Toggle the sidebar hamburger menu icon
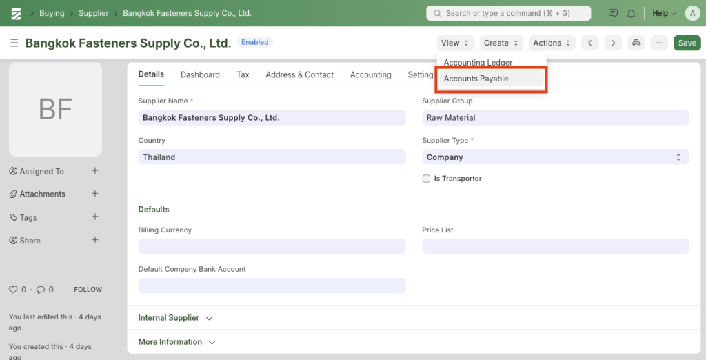706x360 pixels. click(14, 43)
